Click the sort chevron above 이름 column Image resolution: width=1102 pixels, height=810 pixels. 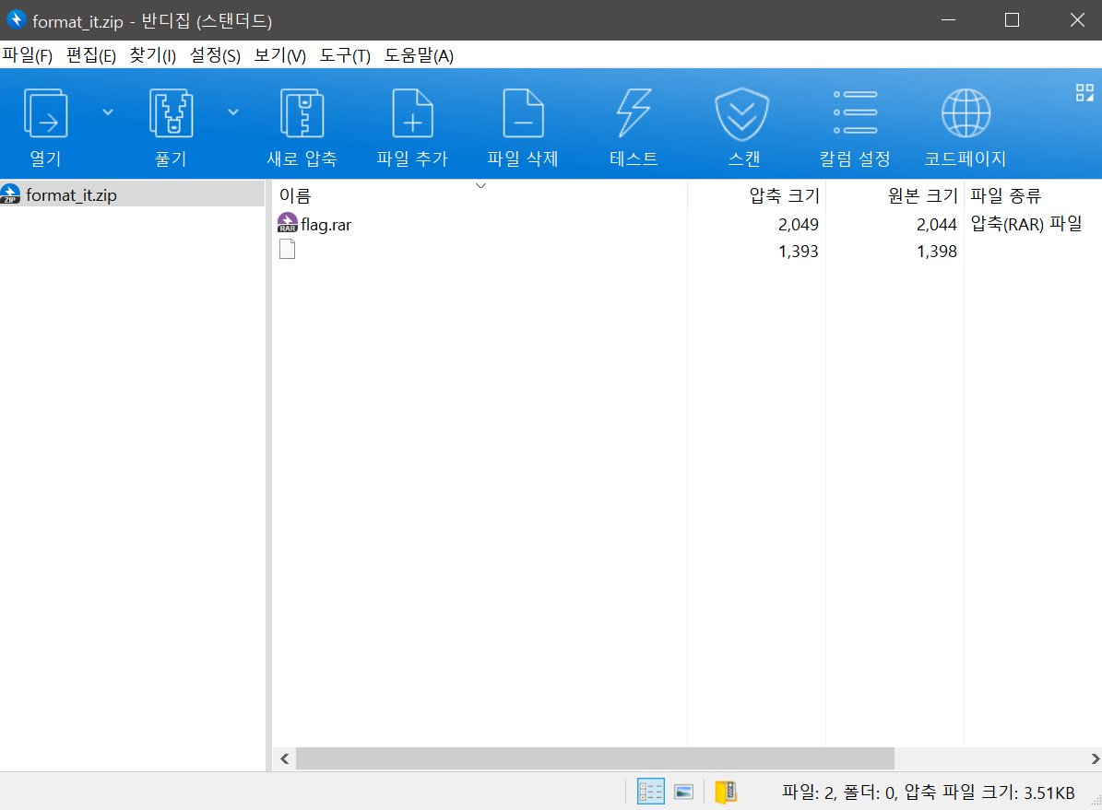[x=480, y=185]
